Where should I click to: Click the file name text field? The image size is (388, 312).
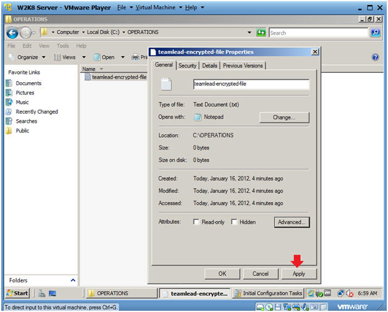[251, 84]
